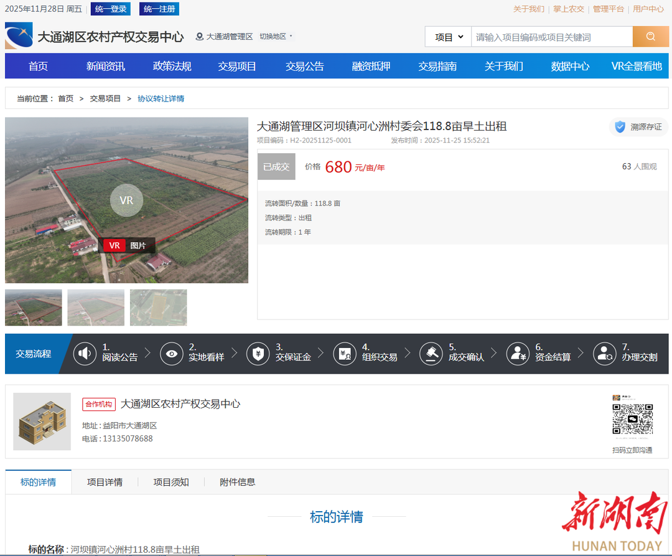Switch to the 项目须知 tab
This screenshot has height=556, width=672.
point(171,482)
